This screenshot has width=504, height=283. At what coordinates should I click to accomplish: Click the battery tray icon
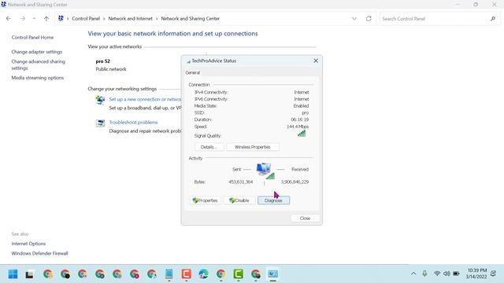pyautogui.click(x=456, y=274)
